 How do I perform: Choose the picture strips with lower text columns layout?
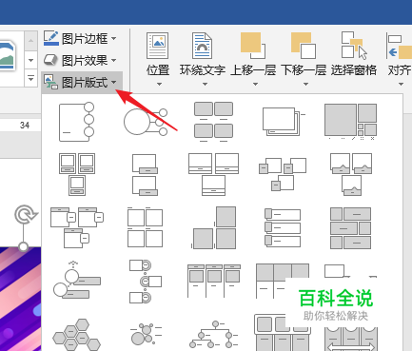(282, 281)
